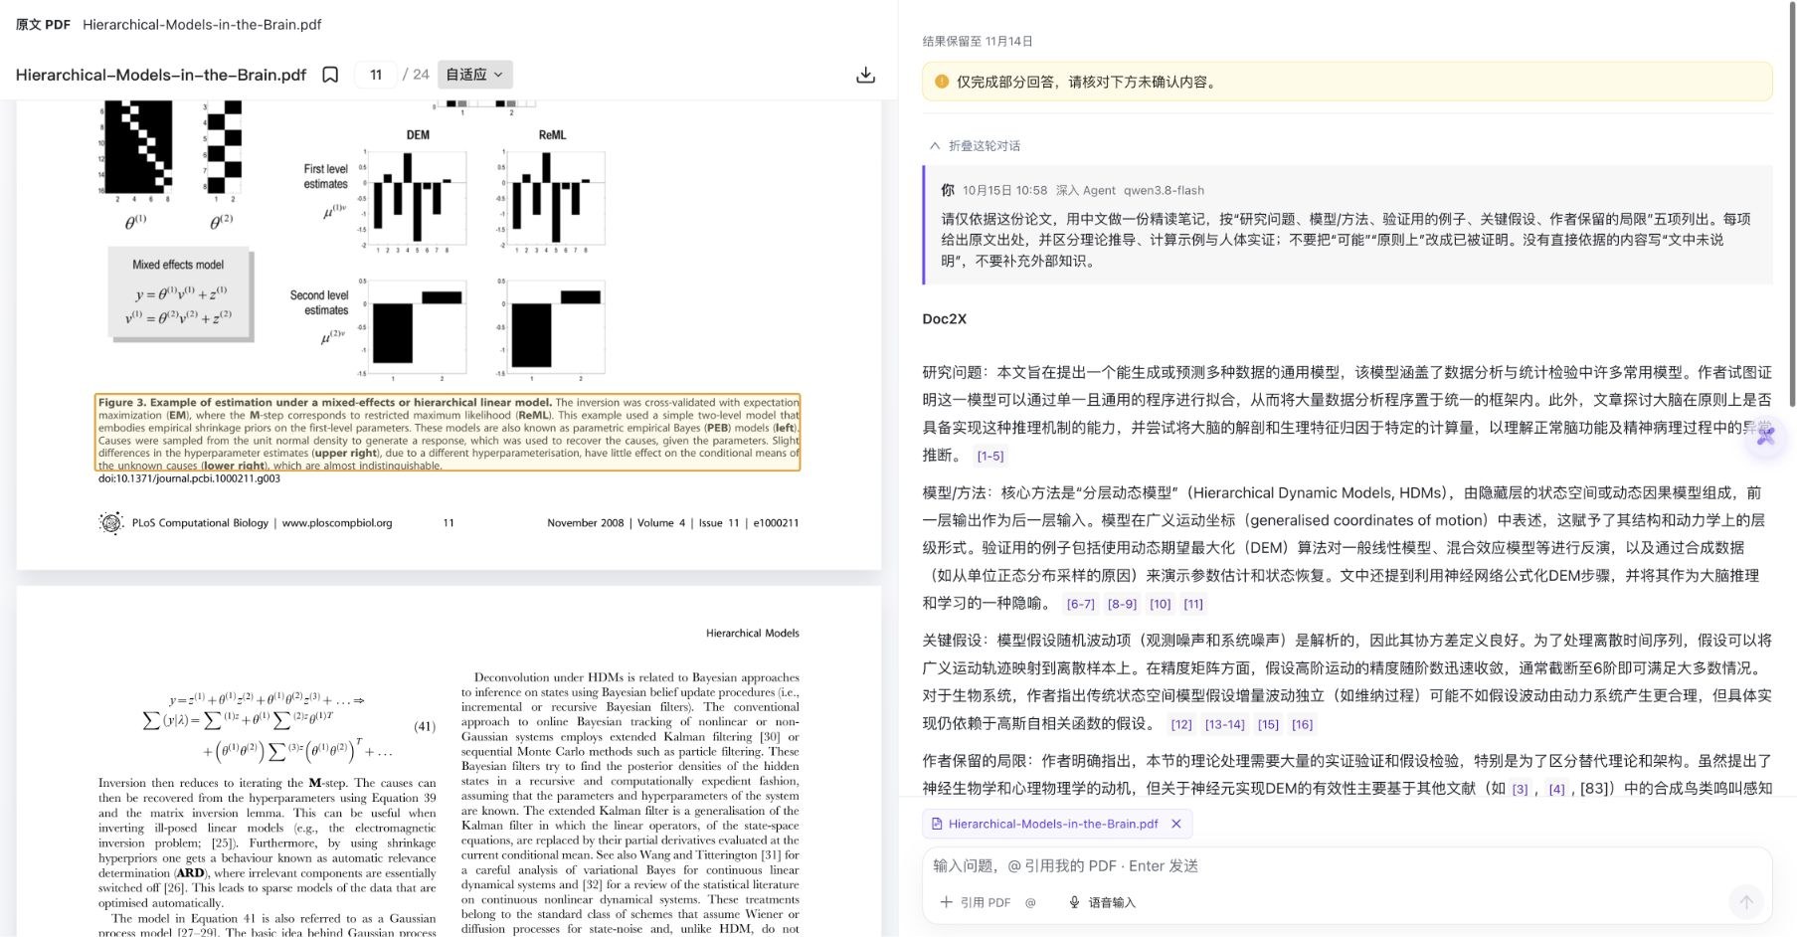Click the PLoS logo in the page footer
The height and width of the screenshot is (937, 1797).
click(x=110, y=522)
